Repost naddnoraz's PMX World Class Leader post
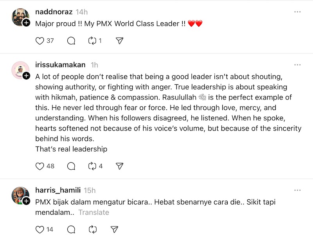The image size is (313, 239). tap(92, 41)
